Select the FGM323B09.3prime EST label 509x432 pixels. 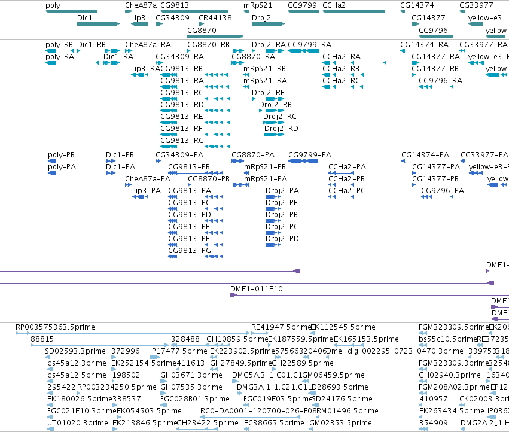click(454, 363)
